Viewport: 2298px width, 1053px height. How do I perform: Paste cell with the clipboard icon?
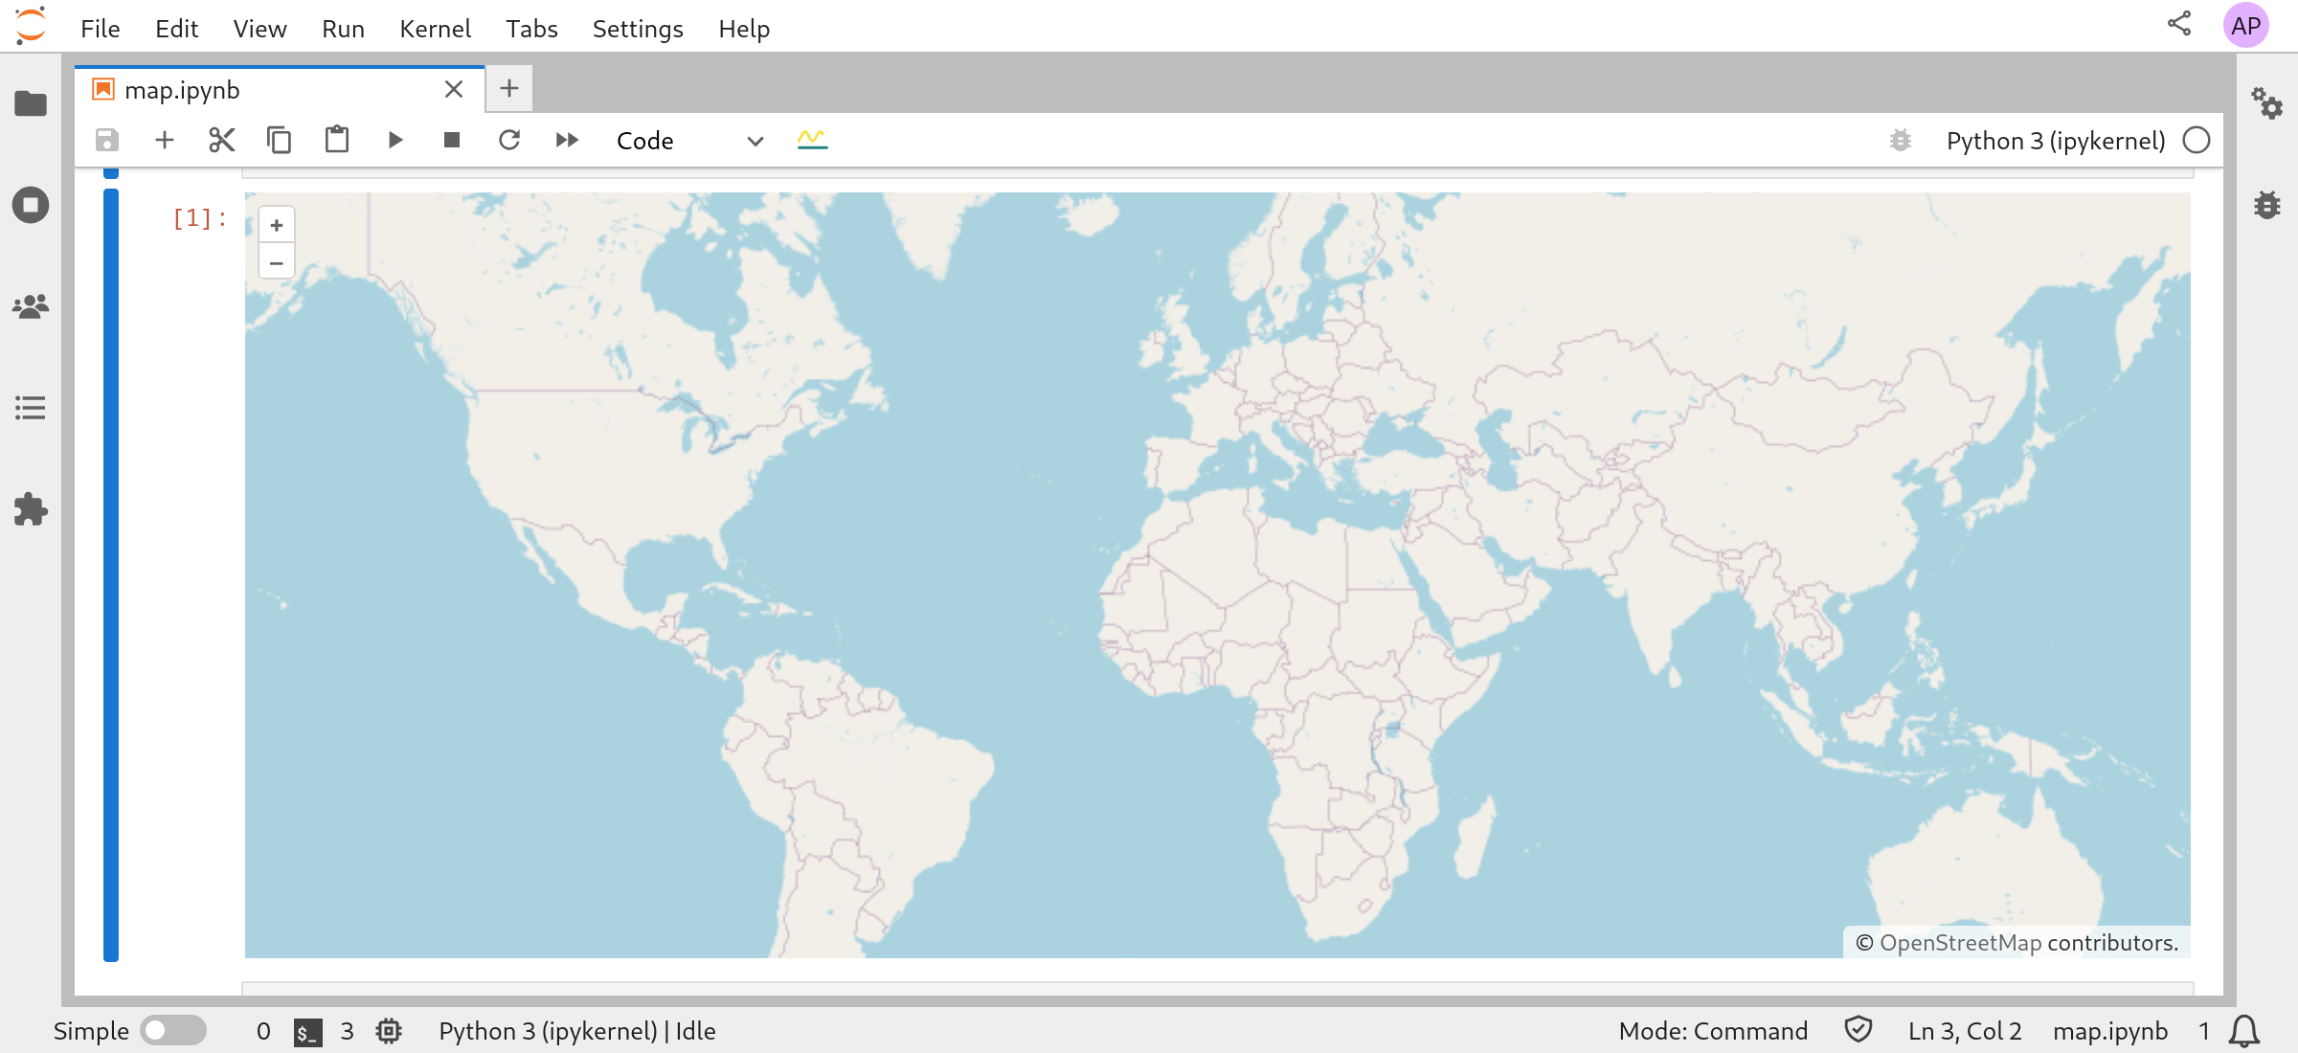click(337, 141)
